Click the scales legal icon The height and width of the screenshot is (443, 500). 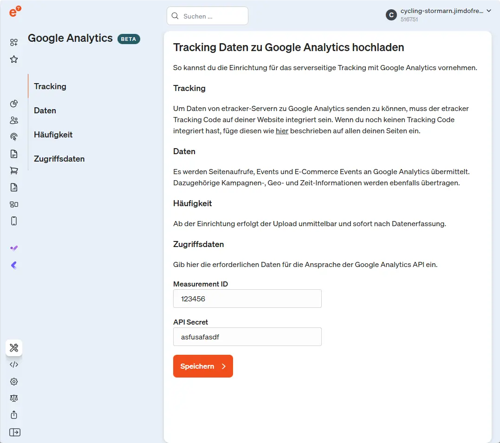pyautogui.click(x=14, y=398)
